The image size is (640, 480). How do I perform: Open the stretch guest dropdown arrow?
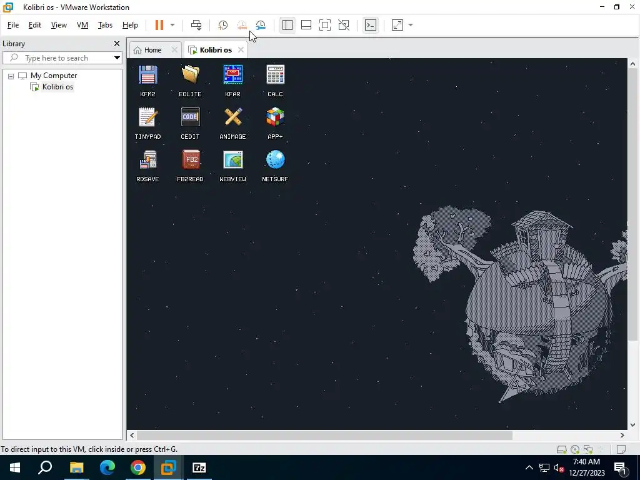pyautogui.click(x=411, y=25)
